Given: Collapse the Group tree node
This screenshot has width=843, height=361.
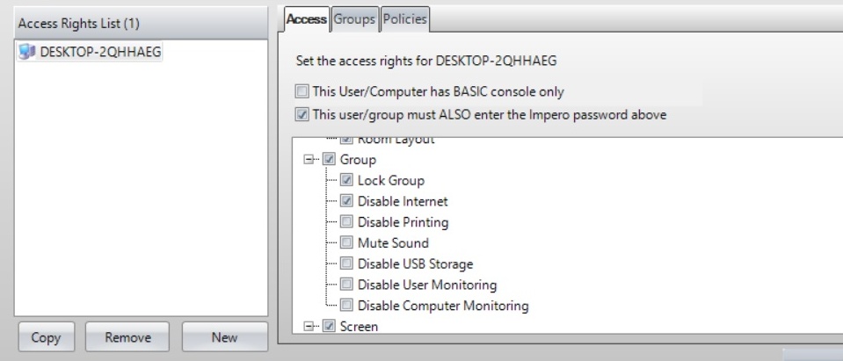Looking at the screenshot, I should click(308, 160).
